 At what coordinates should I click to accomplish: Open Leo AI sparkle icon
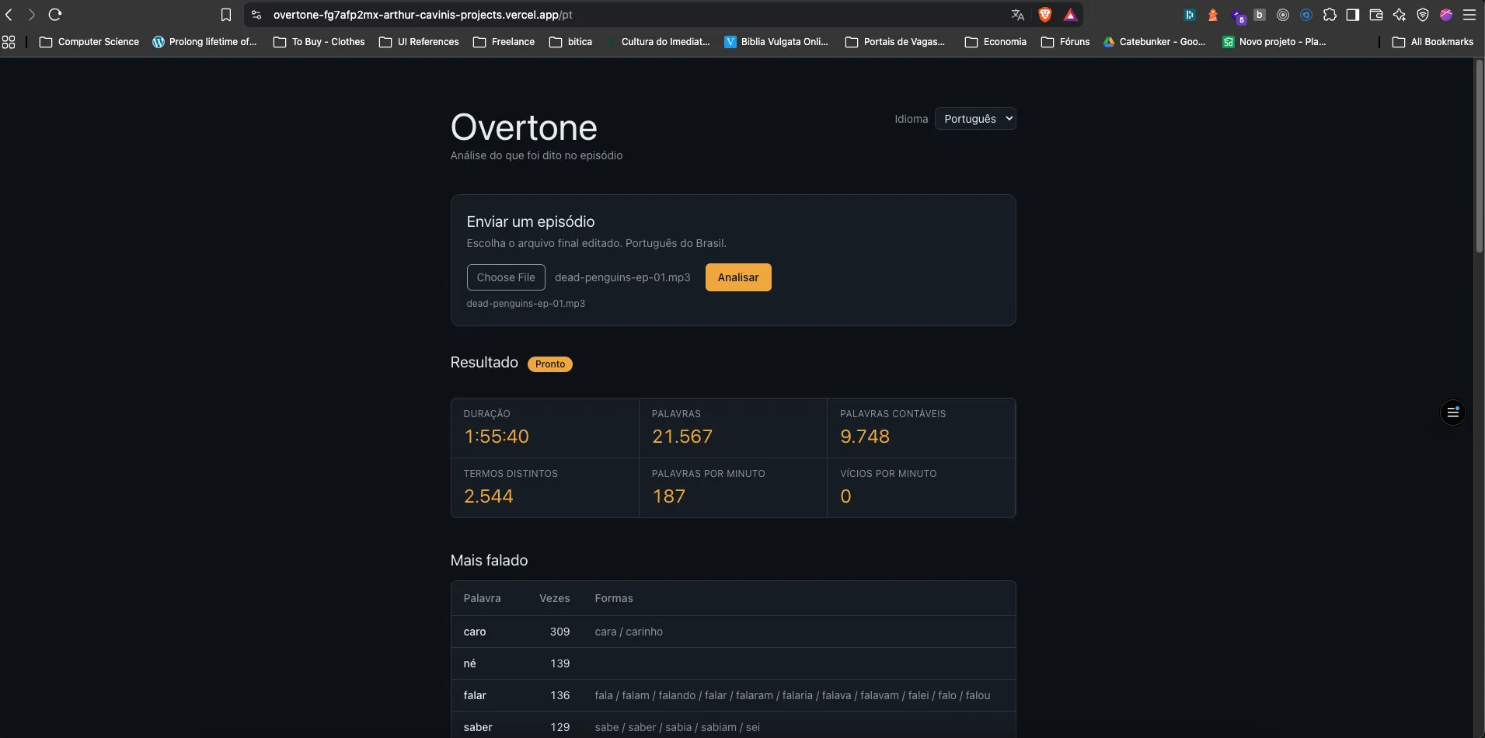point(1400,15)
